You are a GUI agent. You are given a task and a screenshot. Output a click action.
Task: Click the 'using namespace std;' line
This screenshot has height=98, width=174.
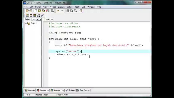[65, 33]
